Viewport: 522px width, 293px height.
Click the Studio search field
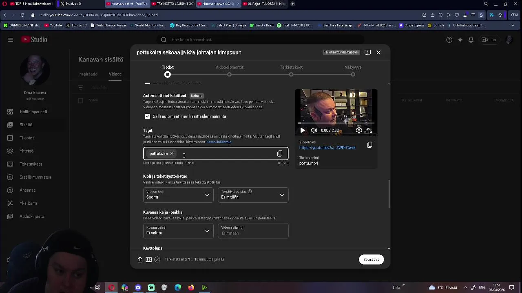261,39
